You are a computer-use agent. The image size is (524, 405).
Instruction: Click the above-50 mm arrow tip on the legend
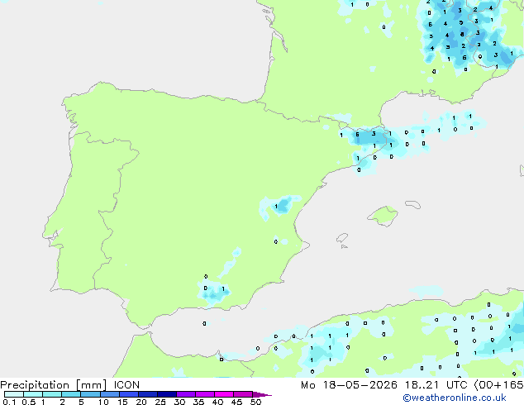[262, 394]
